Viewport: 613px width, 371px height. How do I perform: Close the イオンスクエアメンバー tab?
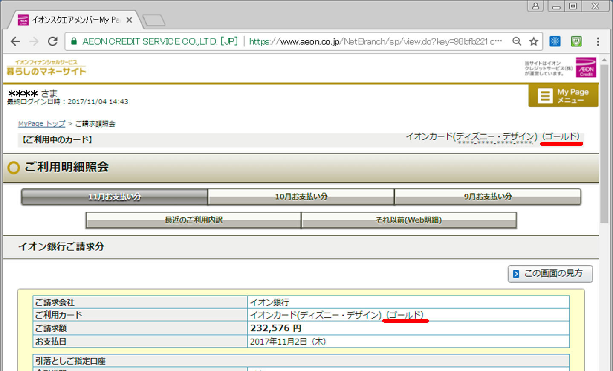129,20
